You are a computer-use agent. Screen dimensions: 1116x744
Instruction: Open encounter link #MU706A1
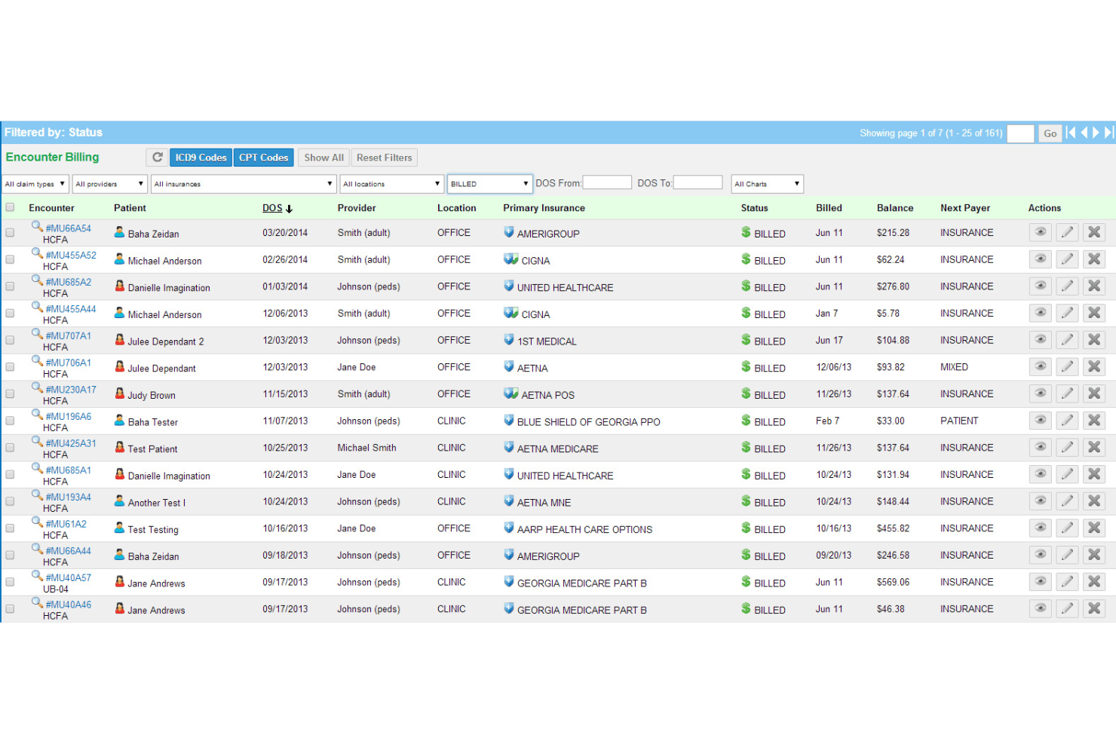pyautogui.click(x=69, y=363)
